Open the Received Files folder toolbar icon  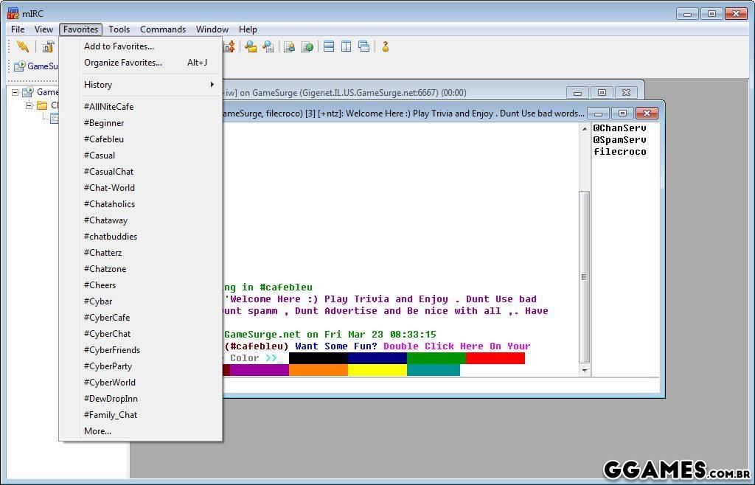coord(251,46)
